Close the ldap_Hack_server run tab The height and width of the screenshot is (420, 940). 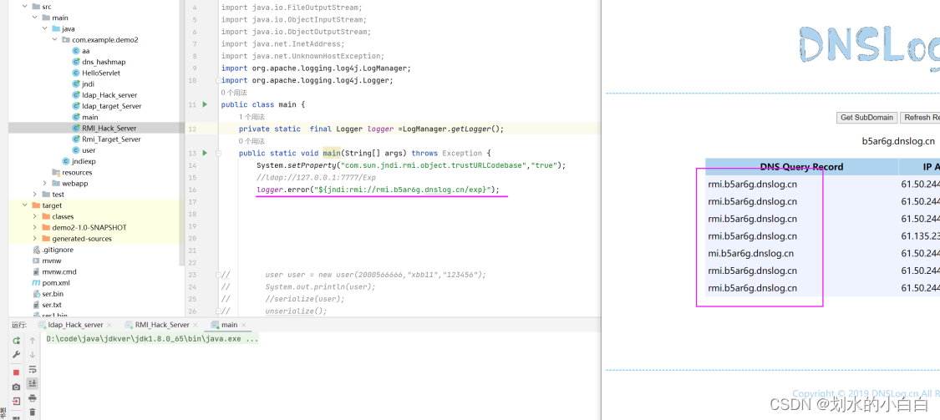109,325
